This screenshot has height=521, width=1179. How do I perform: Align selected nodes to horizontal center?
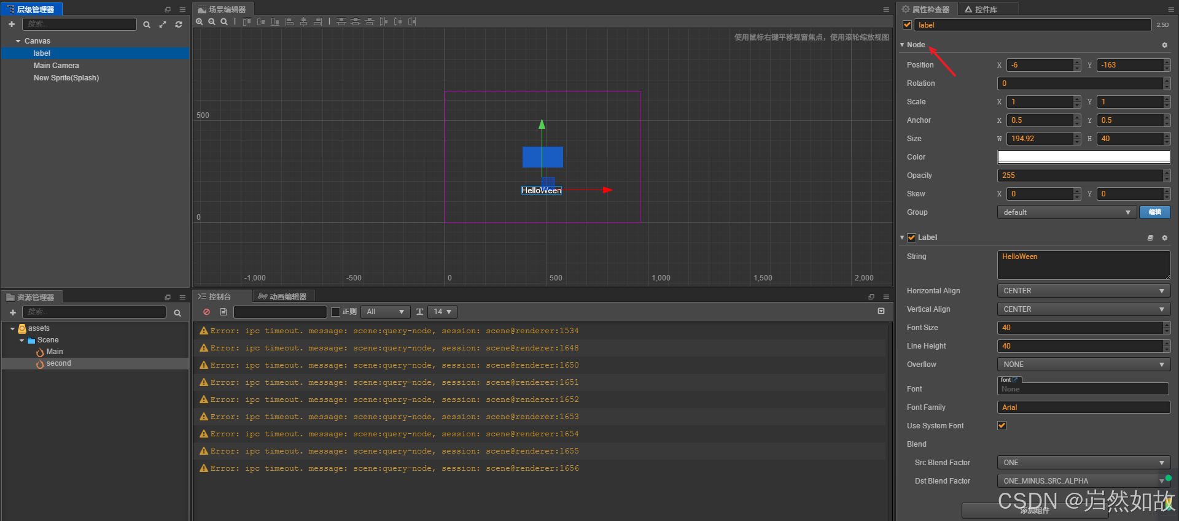(303, 21)
